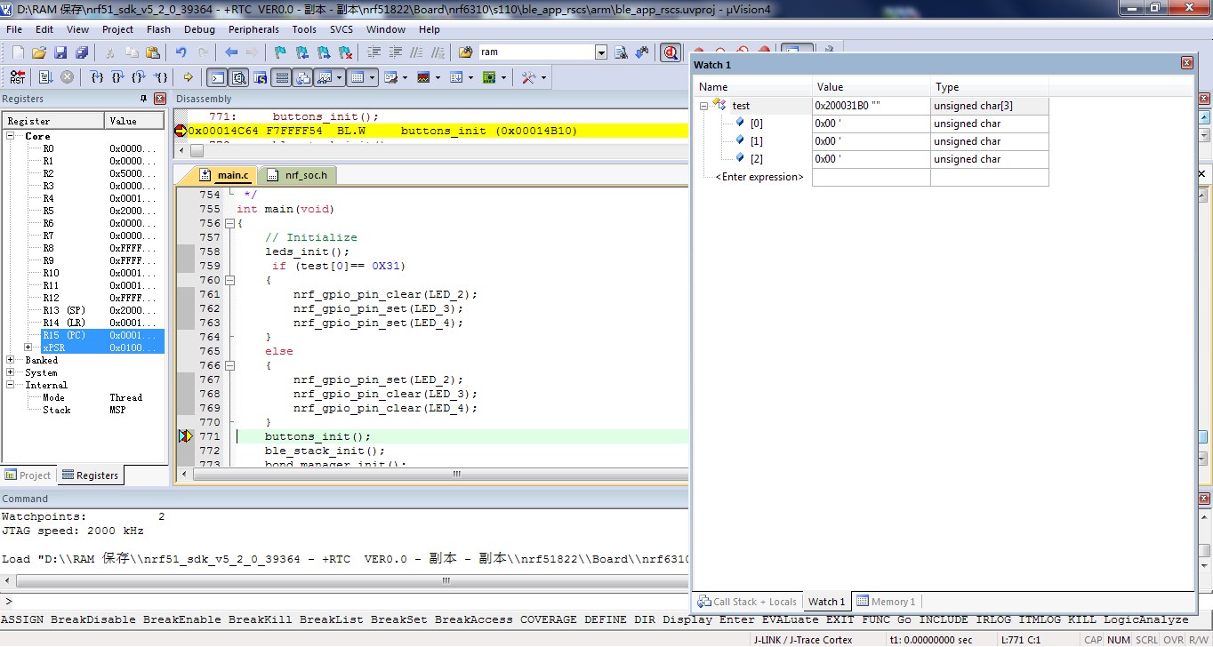Toggle the Symbols window button
Image resolution: width=1213 pixels, height=647 pixels.
261,77
